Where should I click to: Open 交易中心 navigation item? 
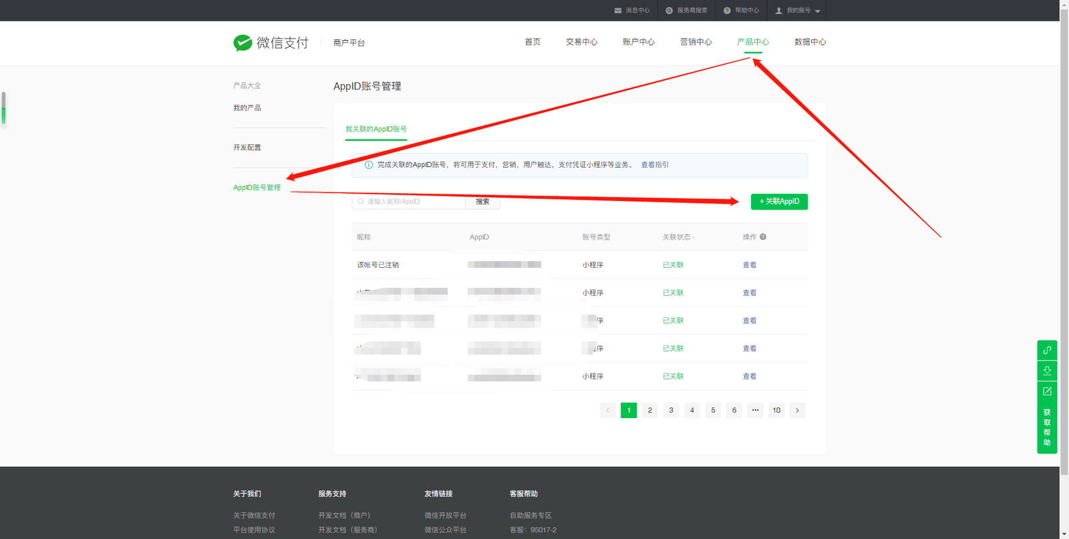[582, 42]
